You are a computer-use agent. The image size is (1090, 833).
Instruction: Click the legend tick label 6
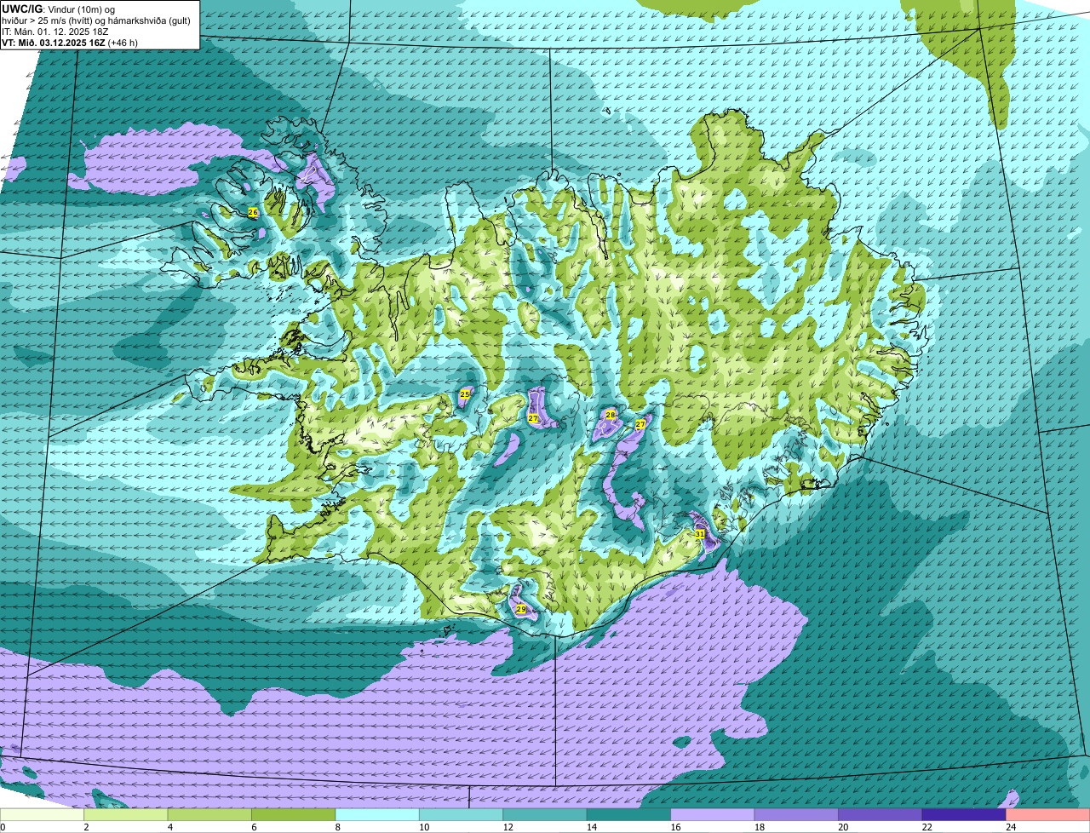(x=253, y=827)
